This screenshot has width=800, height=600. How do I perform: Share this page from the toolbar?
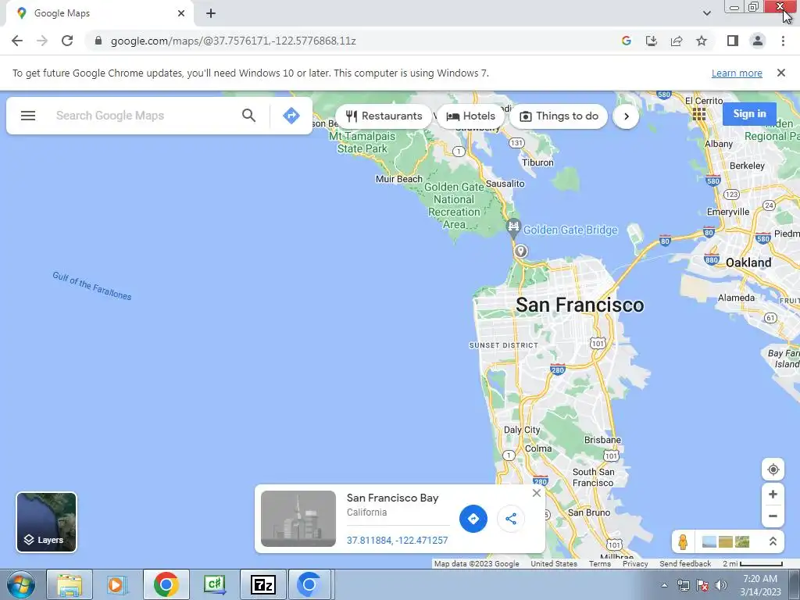point(677,41)
